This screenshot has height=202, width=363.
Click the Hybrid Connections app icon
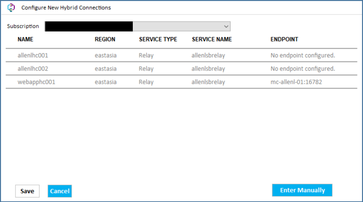[11, 7]
